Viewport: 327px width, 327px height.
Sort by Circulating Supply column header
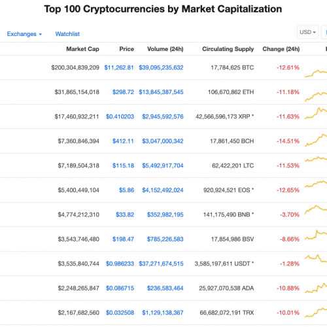(x=228, y=49)
